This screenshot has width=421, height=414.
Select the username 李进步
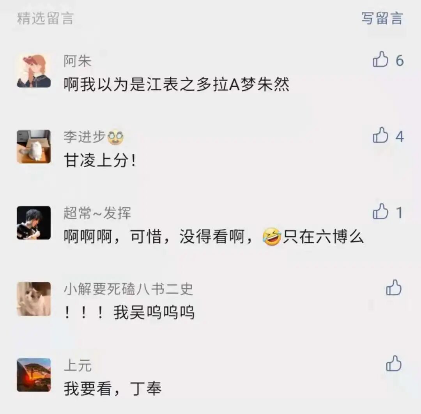pos(84,137)
